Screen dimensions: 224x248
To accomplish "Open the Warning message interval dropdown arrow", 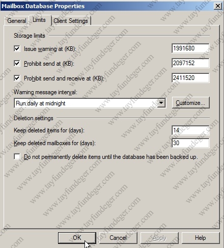I will tap(161, 103).
